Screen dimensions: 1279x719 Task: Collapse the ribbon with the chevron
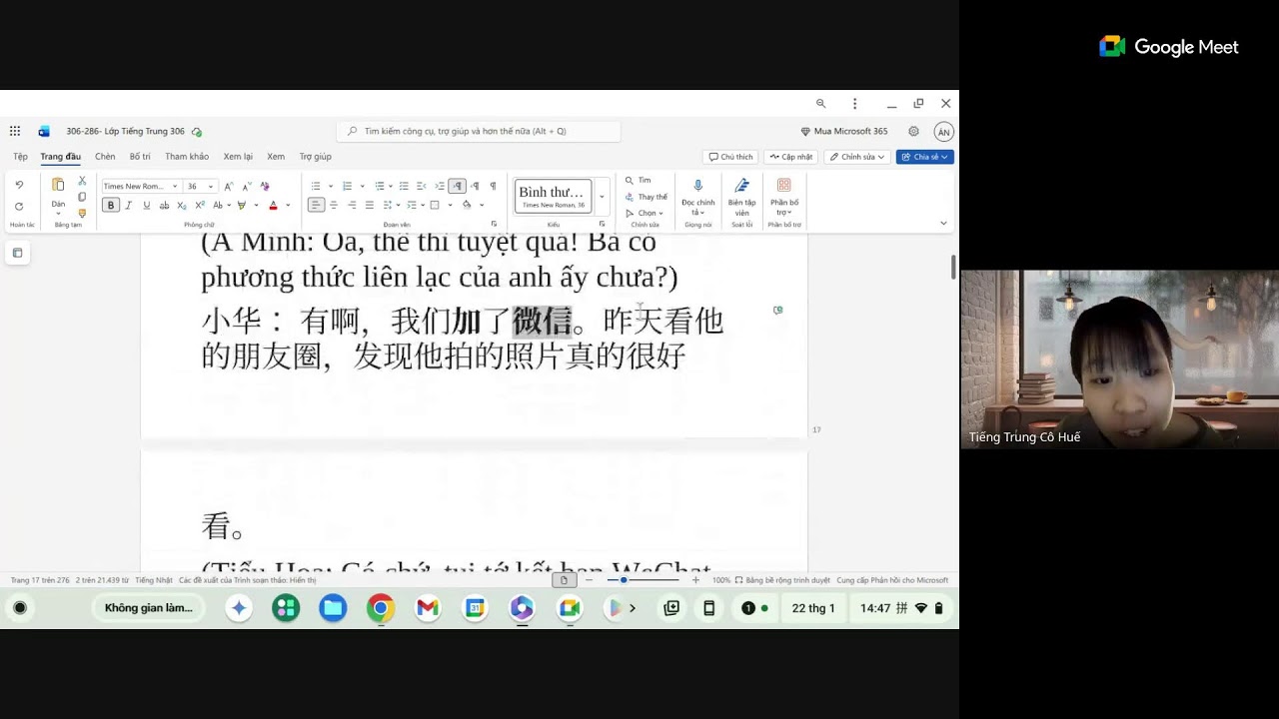[943, 223]
